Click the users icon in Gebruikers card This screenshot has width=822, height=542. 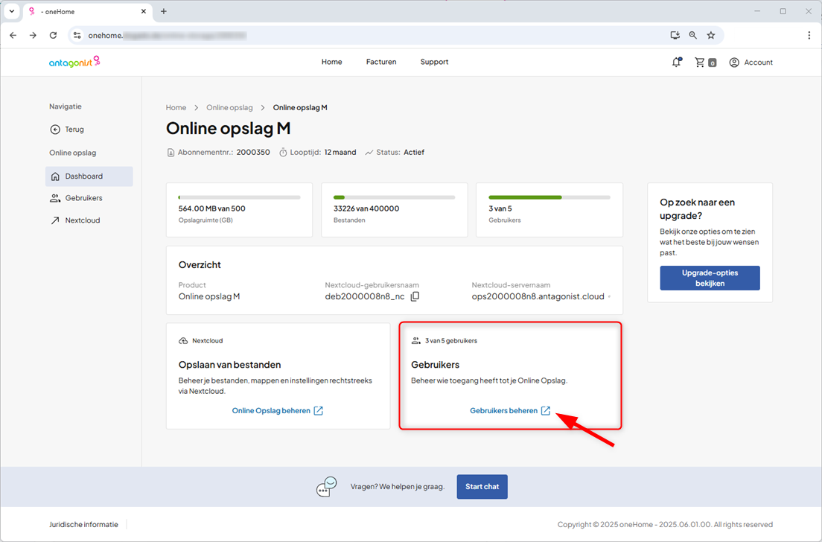pos(415,341)
